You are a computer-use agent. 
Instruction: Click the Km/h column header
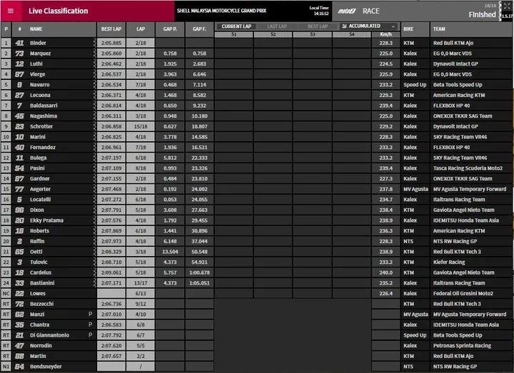385,34
